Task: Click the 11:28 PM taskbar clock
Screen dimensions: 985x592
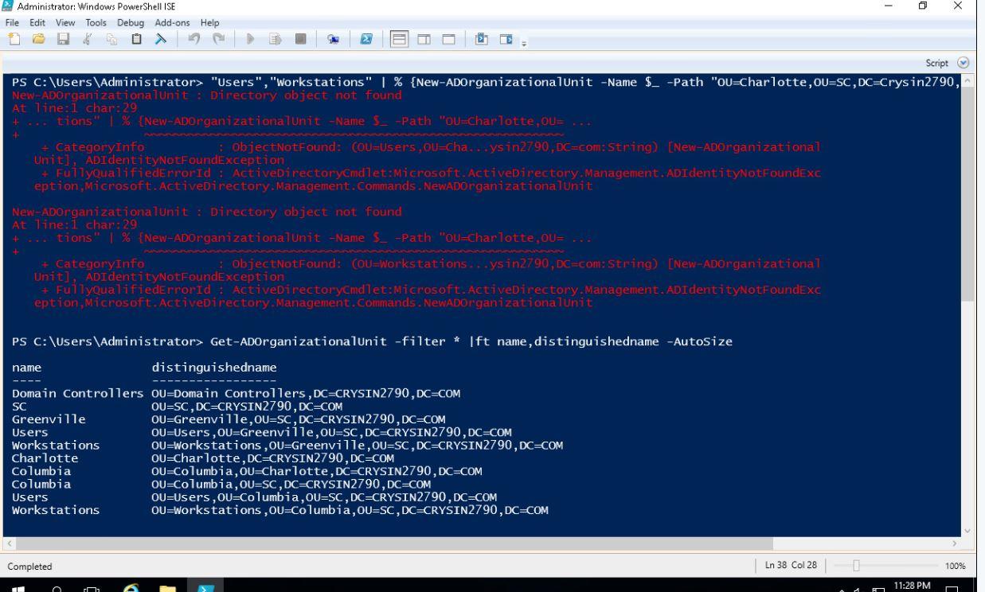Action: 913,587
